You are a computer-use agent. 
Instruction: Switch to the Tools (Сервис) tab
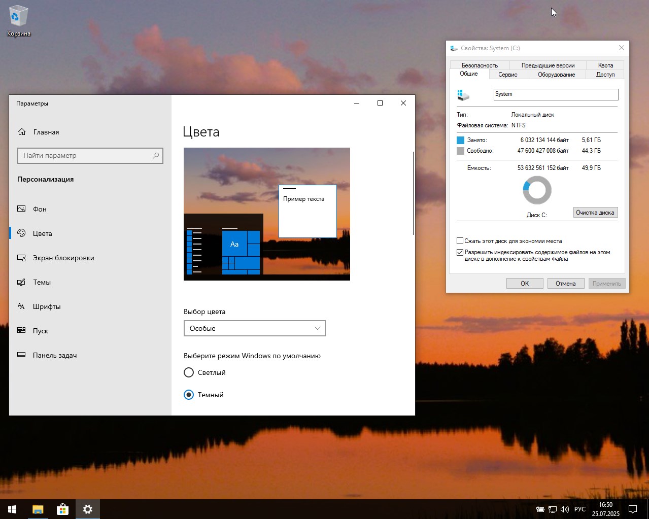click(507, 75)
